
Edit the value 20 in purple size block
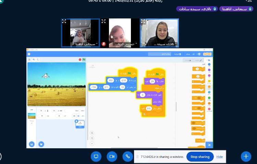[x=152, y=81]
